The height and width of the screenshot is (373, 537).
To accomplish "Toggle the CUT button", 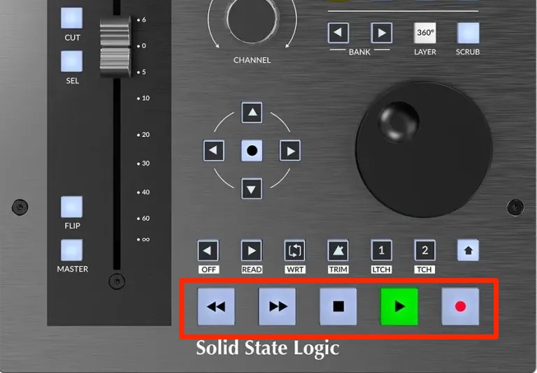I will [x=71, y=17].
